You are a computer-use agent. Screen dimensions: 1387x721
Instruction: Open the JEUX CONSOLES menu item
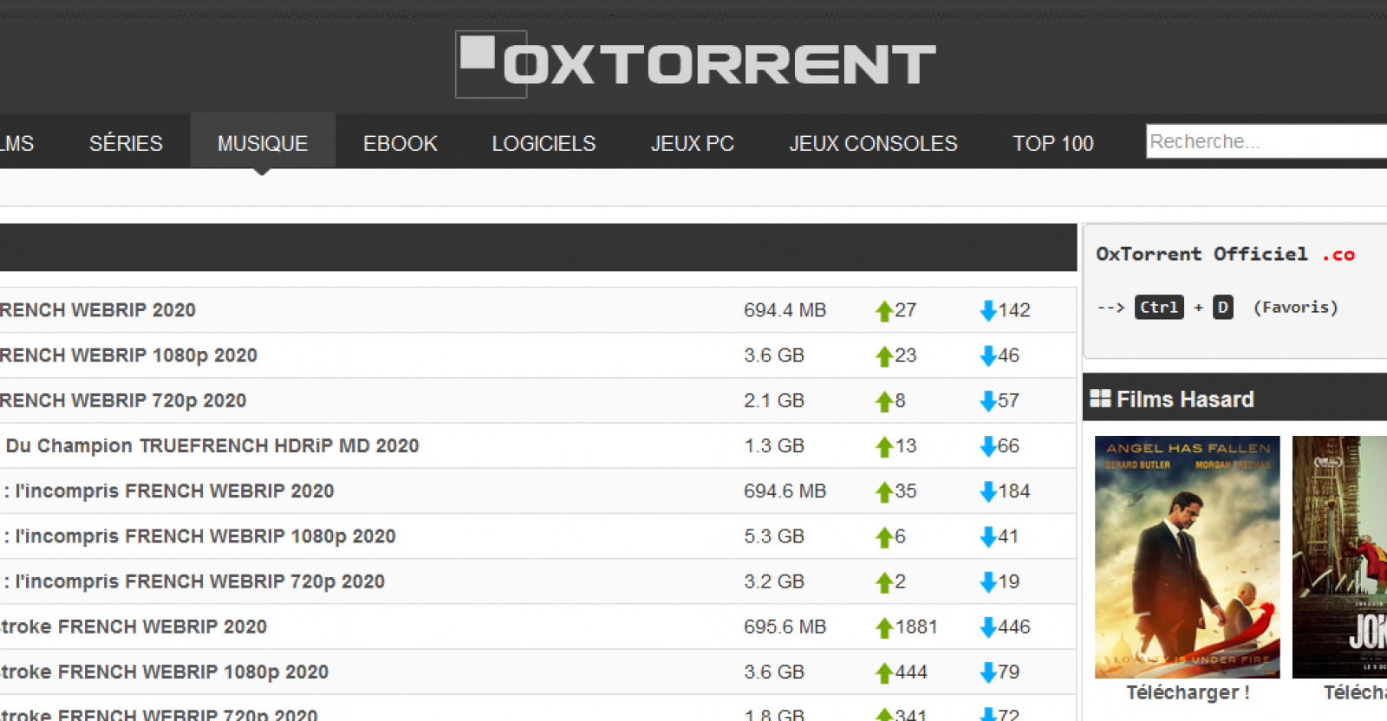tap(873, 143)
